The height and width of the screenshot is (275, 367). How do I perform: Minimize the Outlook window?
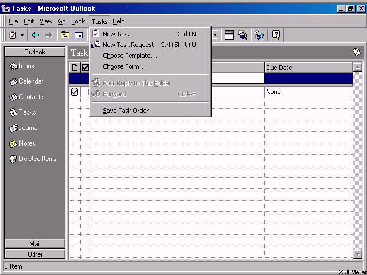(342, 9)
